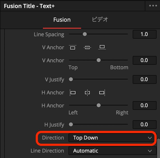The image size is (160, 158).
Task: Click the V Justify value field
Action: [x=144, y=79]
